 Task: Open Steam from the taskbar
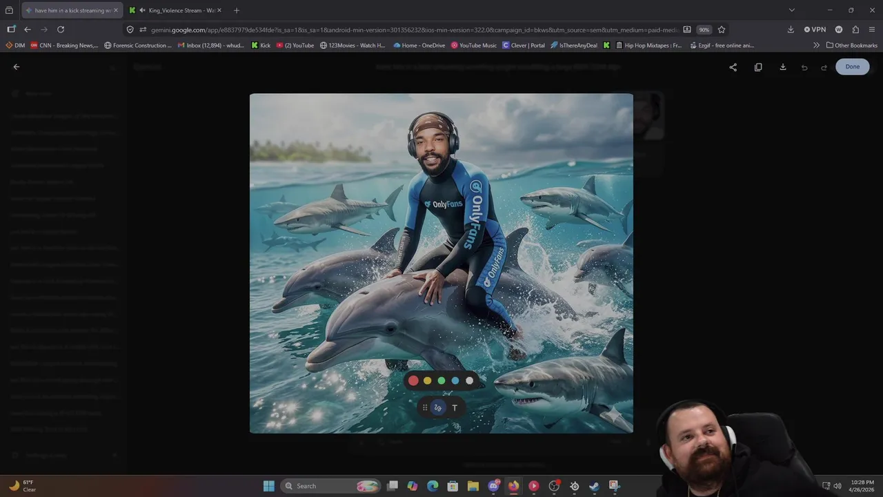click(x=594, y=486)
